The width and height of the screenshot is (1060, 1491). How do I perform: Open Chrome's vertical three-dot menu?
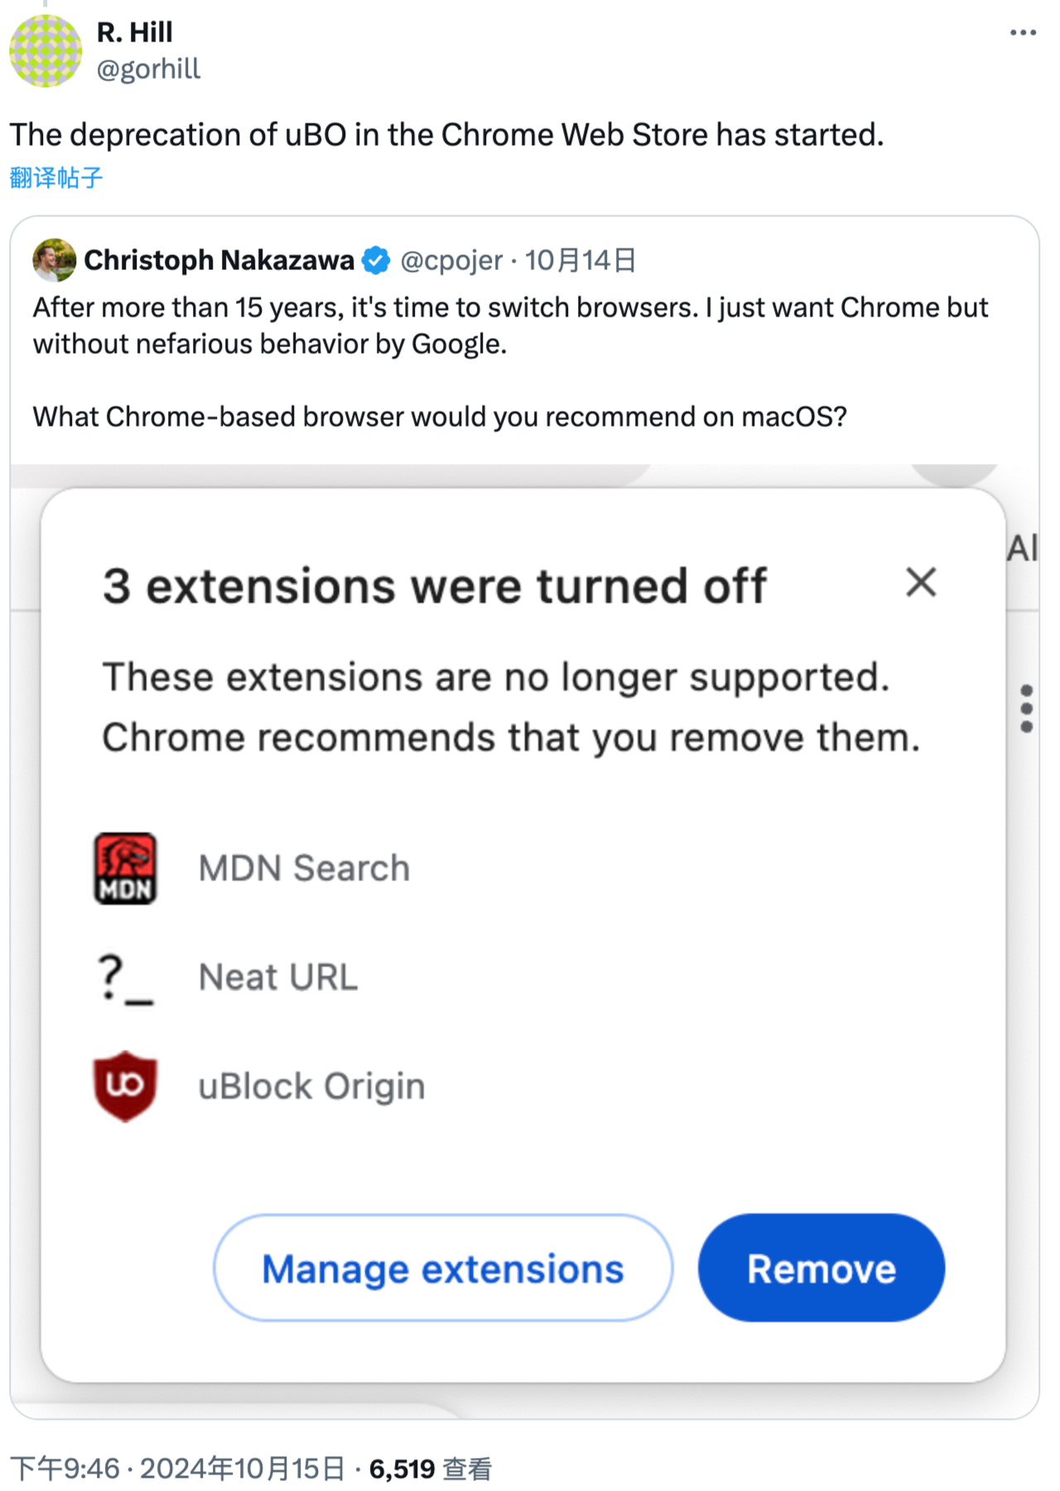(1027, 708)
